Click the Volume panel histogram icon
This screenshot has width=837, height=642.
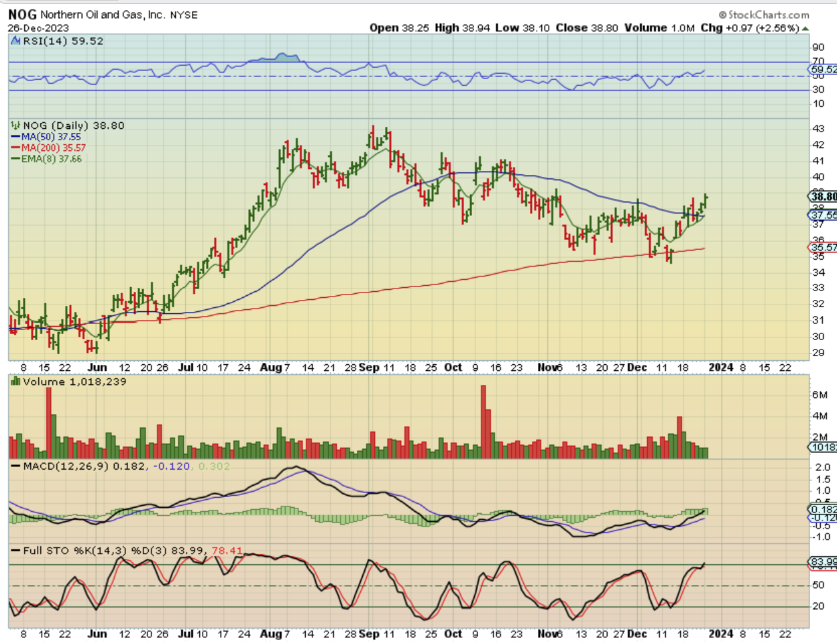(x=15, y=381)
